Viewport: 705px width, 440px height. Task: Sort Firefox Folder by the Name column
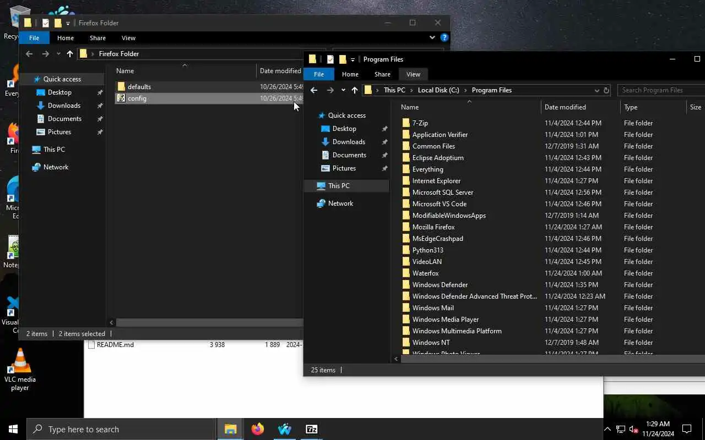(x=185, y=71)
